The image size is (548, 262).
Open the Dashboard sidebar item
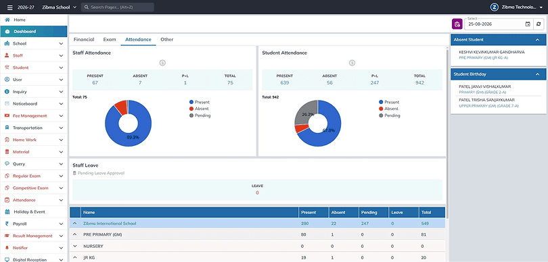[x=34, y=31]
